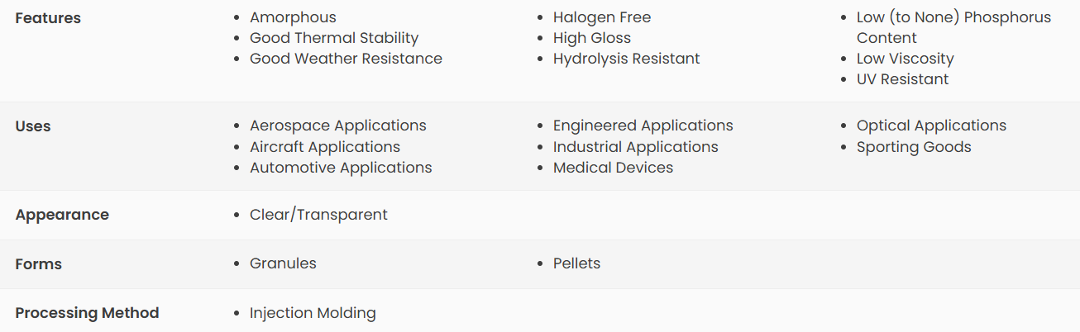Click Injection Molding processing method
The height and width of the screenshot is (332, 1080).
[313, 313]
